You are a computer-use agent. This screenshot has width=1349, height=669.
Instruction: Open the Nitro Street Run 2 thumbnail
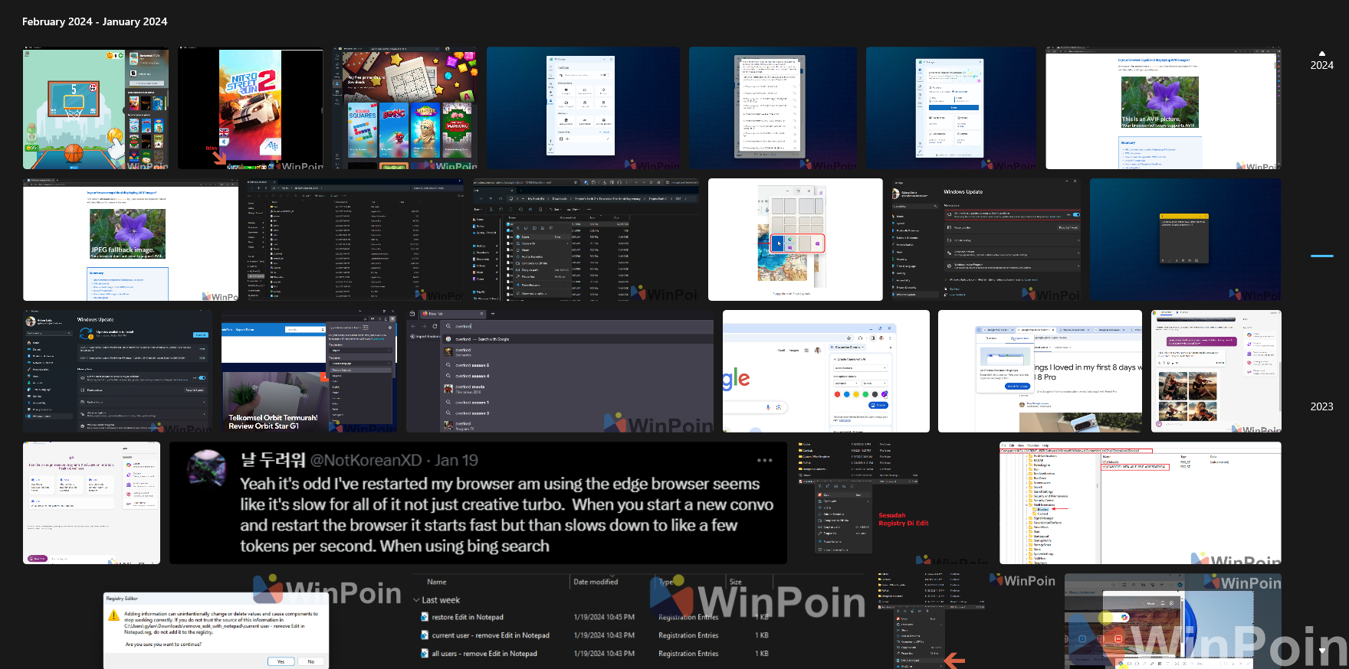(x=251, y=108)
